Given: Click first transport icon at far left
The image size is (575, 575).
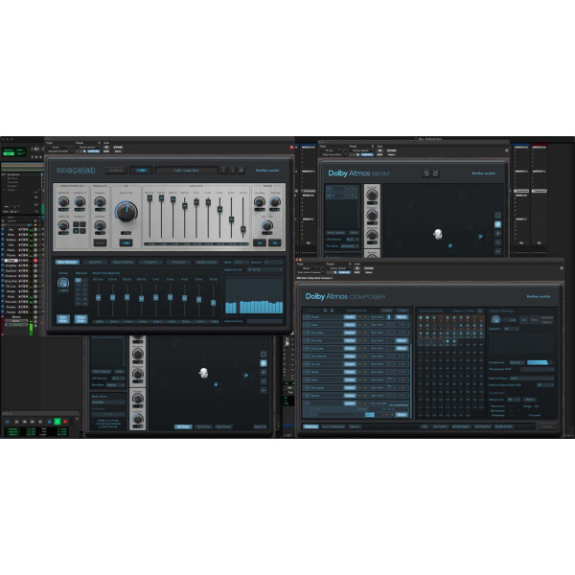Looking at the screenshot, I should 7,422.
